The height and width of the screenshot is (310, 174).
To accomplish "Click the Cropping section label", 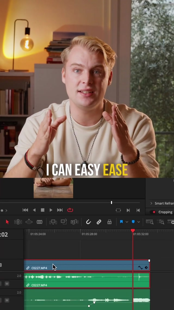I will 165,212.
